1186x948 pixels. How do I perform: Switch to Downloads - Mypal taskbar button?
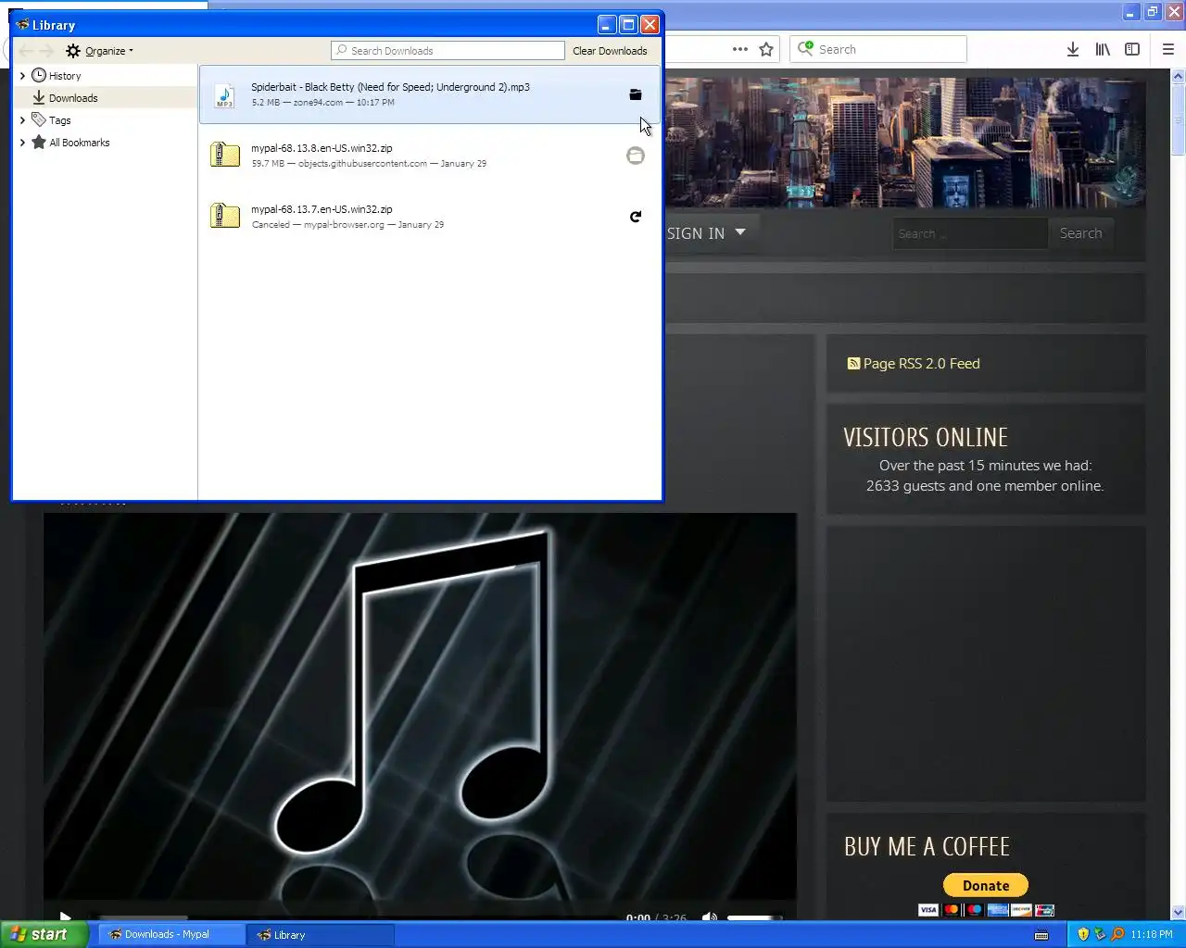(171, 934)
